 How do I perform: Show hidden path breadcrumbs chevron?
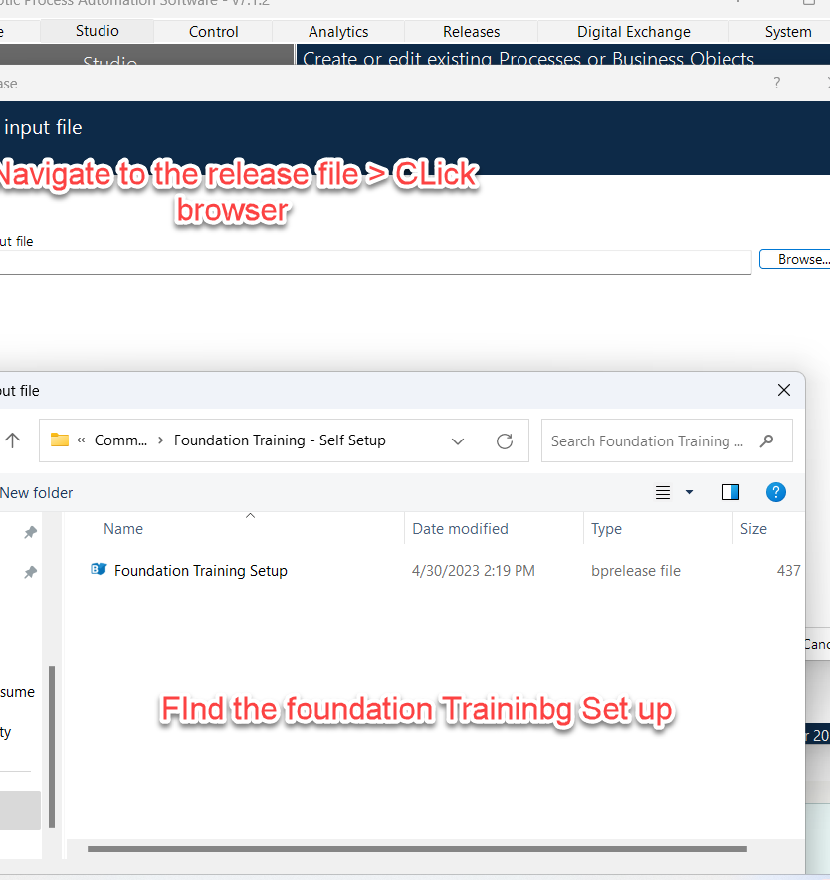coord(81,440)
